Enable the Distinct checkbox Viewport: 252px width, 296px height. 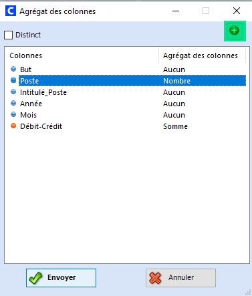(8, 35)
